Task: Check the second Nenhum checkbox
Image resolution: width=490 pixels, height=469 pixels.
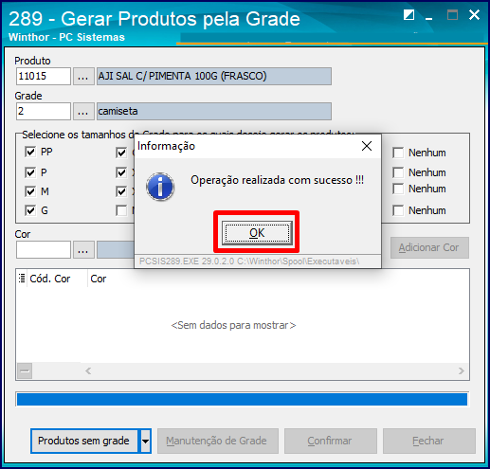Action: tap(398, 172)
